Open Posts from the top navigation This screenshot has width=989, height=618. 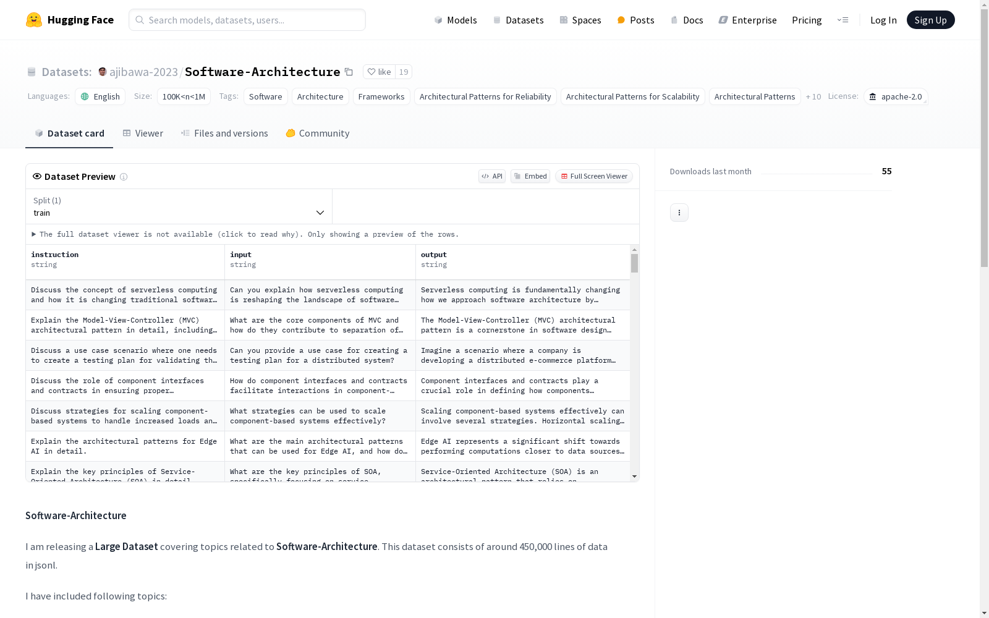pyautogui.click(x=635, y=20)
